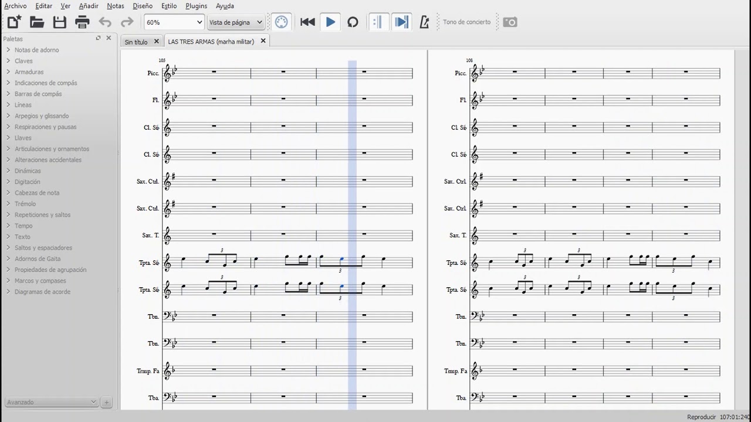Print the score using the printer icon
Screen dimensions: 751x422
coord(82,22)
